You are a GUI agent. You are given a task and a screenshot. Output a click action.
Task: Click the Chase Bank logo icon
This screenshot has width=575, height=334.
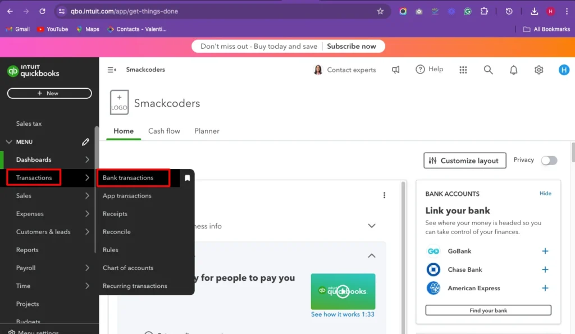pyautogui.click(x=433, y=269)
